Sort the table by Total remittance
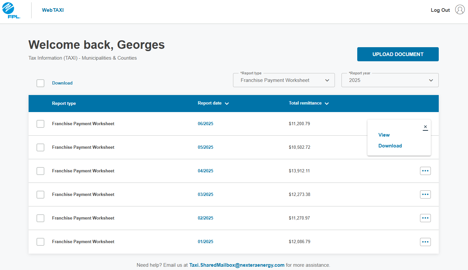This screenshot has width=468, height=270. click(309, 103)
